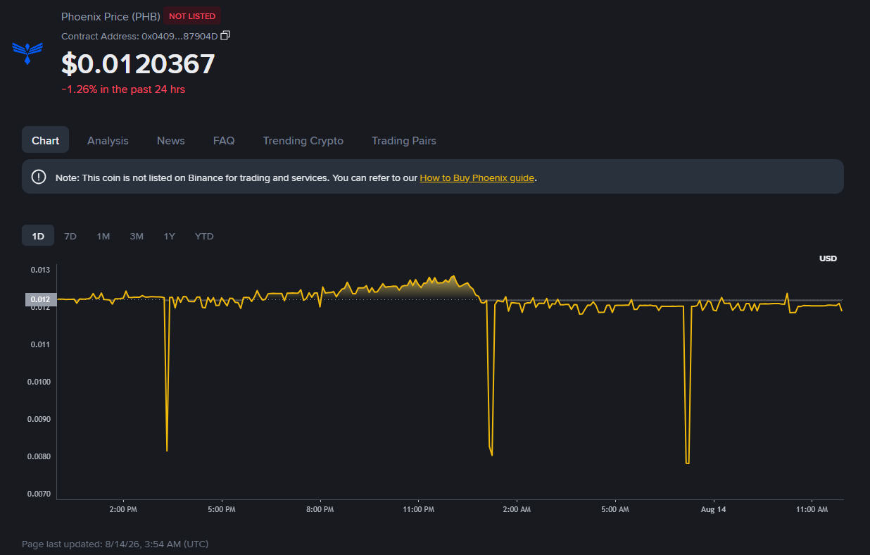This screenshot has height=555, width=870.
Task: Copy the contract address using the copy icon
Action: click(x=225, y=35)
